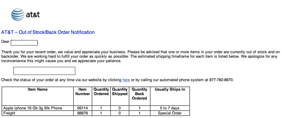Click the Freight item row
281x118 pixels.
pos(96,113)
